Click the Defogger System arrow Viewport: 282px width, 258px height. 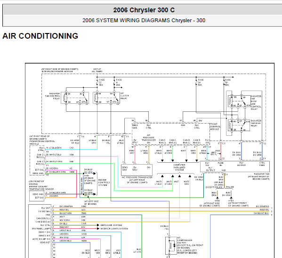pyautogui.click(x=98, y=225)
